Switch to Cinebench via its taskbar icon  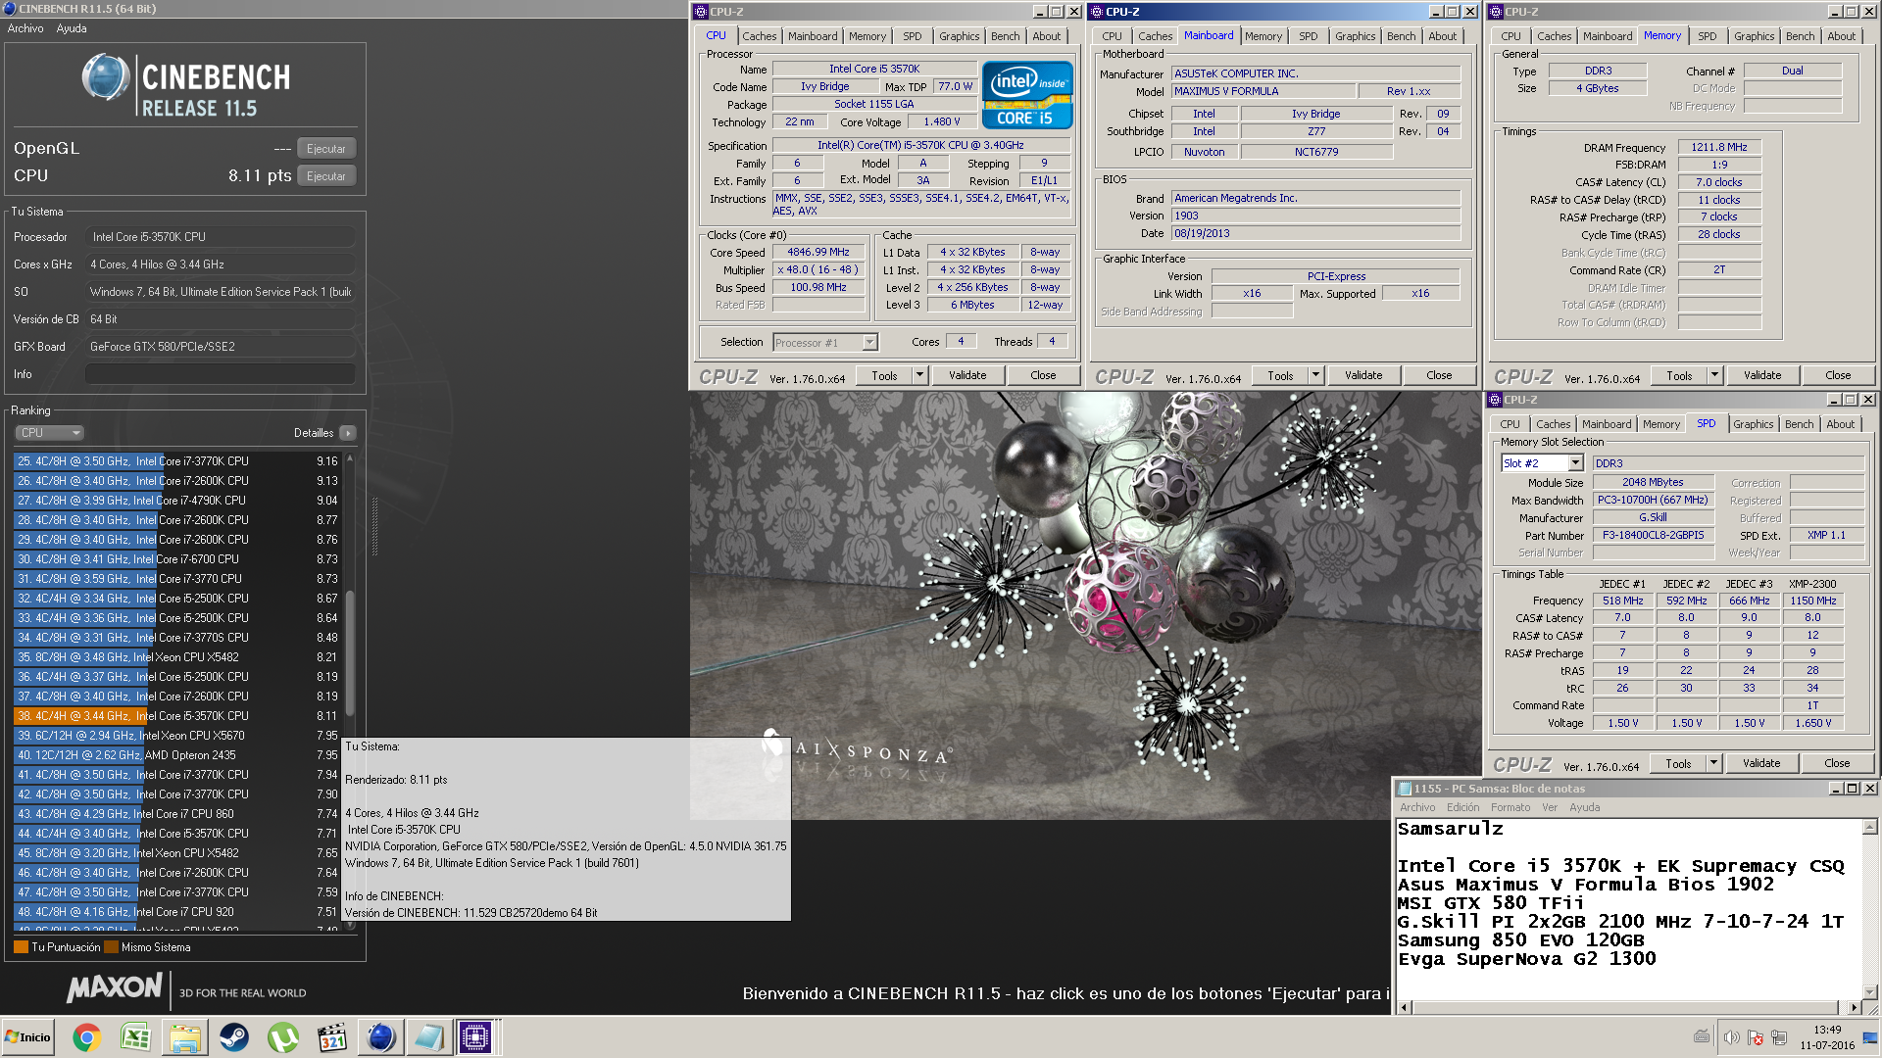point(381,1037)
